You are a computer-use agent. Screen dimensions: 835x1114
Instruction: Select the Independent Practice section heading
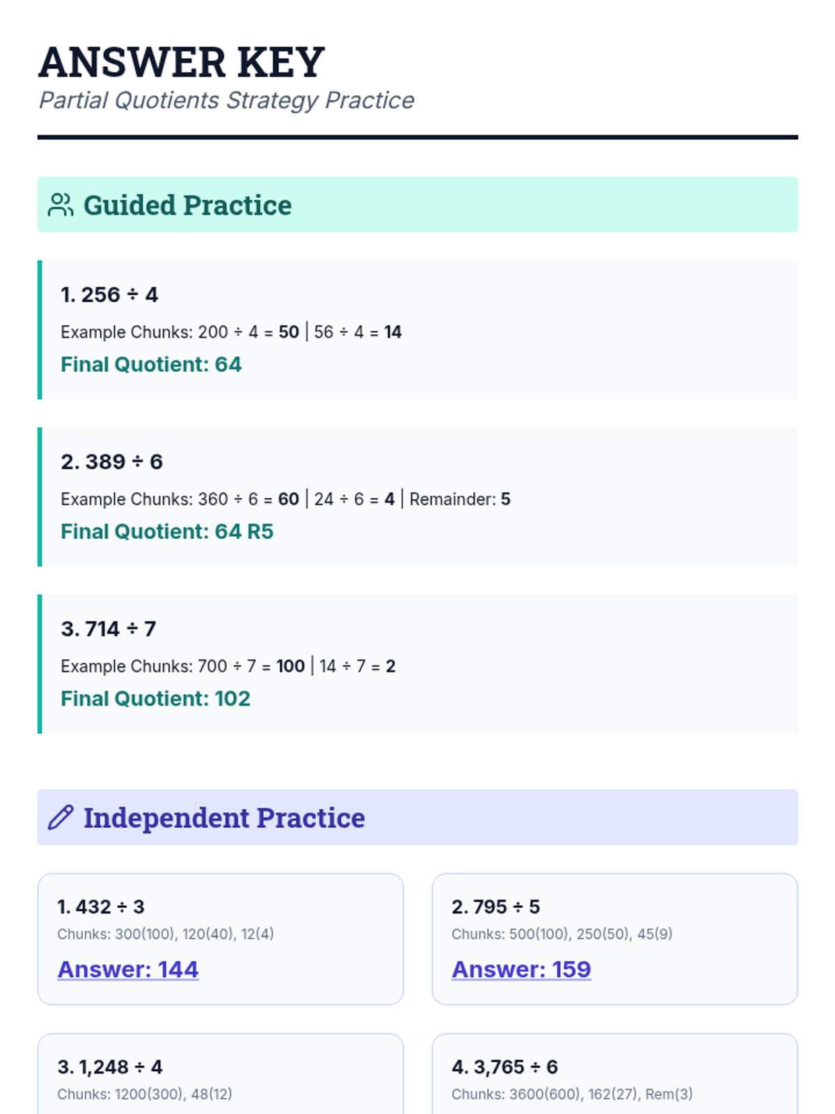click(224, 818)
